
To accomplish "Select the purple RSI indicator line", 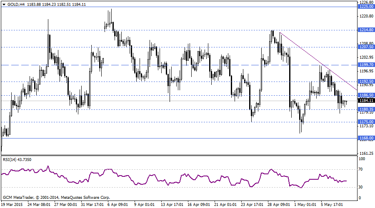I will pyautogui.click(x=174, y=177).
